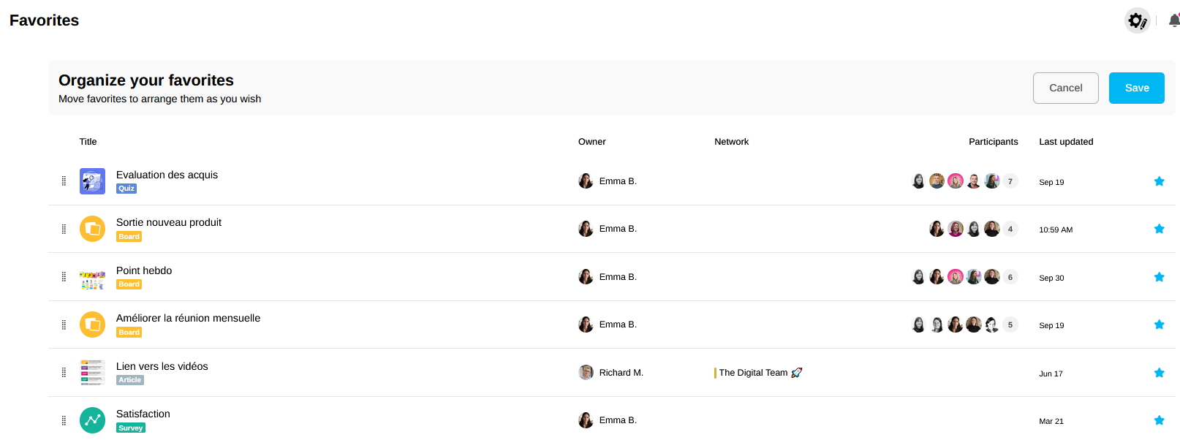
Task: Click the Satisfaction survey icon
Action: click(92, 420)
